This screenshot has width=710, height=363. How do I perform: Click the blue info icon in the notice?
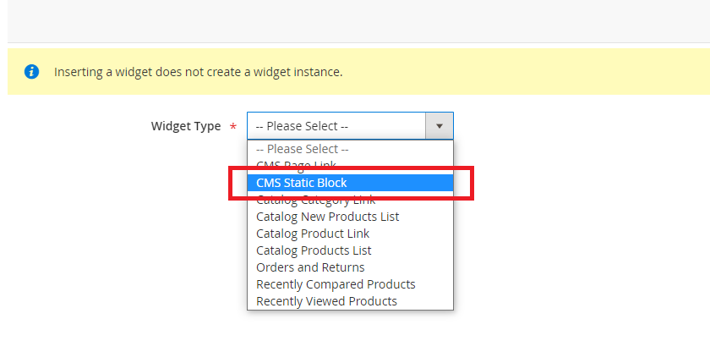pyautogui.click(x=32, y=72)
